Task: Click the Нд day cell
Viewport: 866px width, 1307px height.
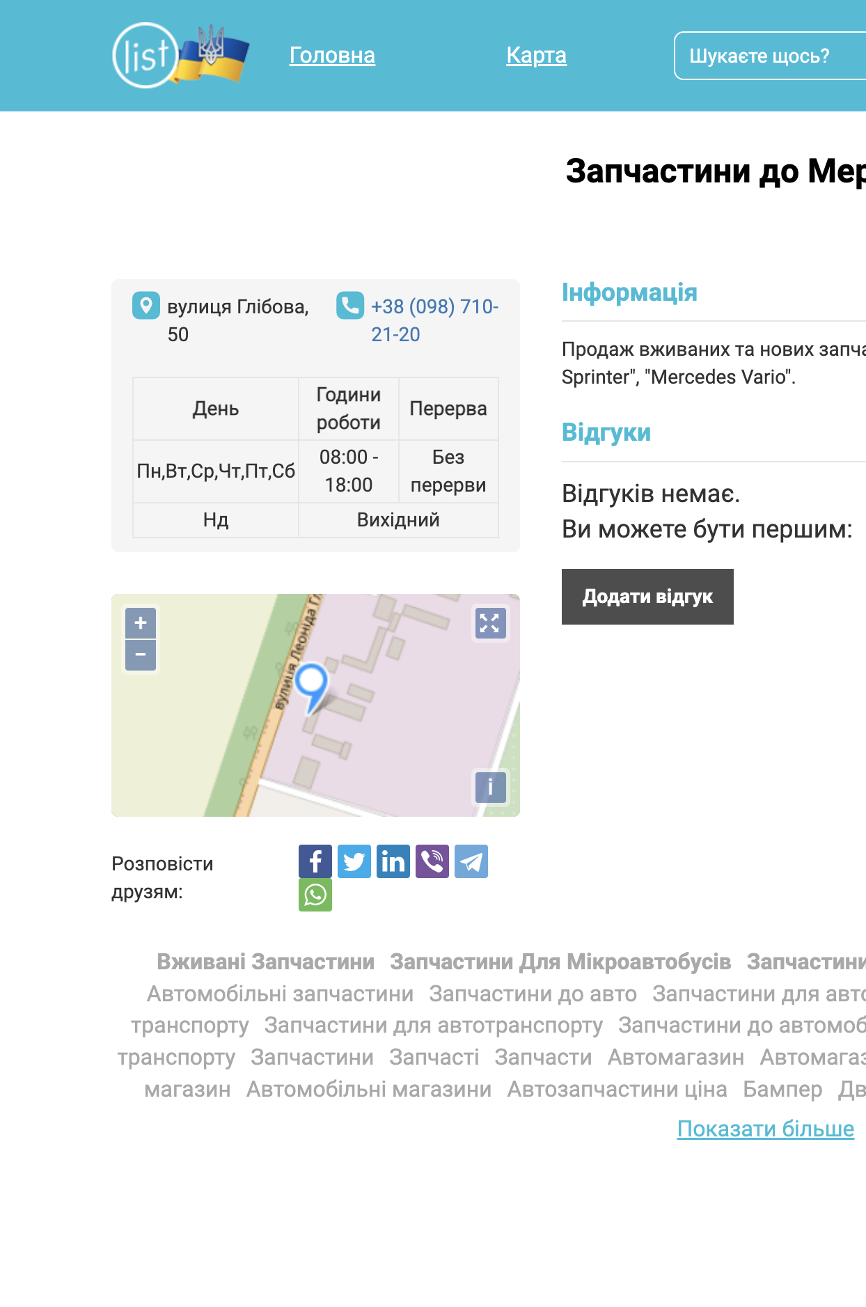Action: click(216, 520)
